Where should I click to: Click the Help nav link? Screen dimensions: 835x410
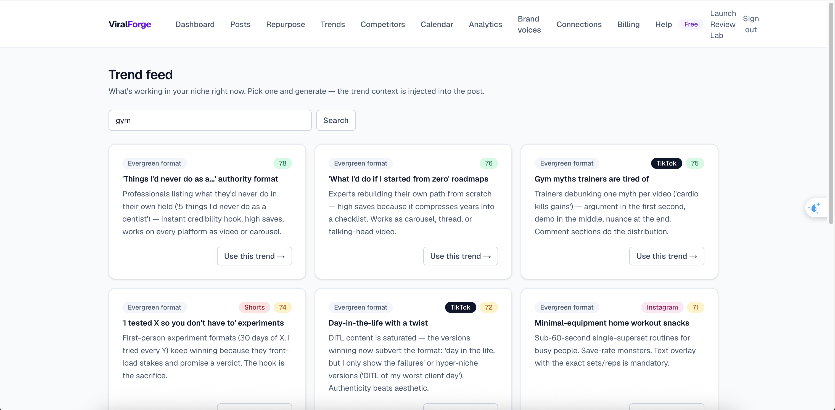[x=664, y=24]
